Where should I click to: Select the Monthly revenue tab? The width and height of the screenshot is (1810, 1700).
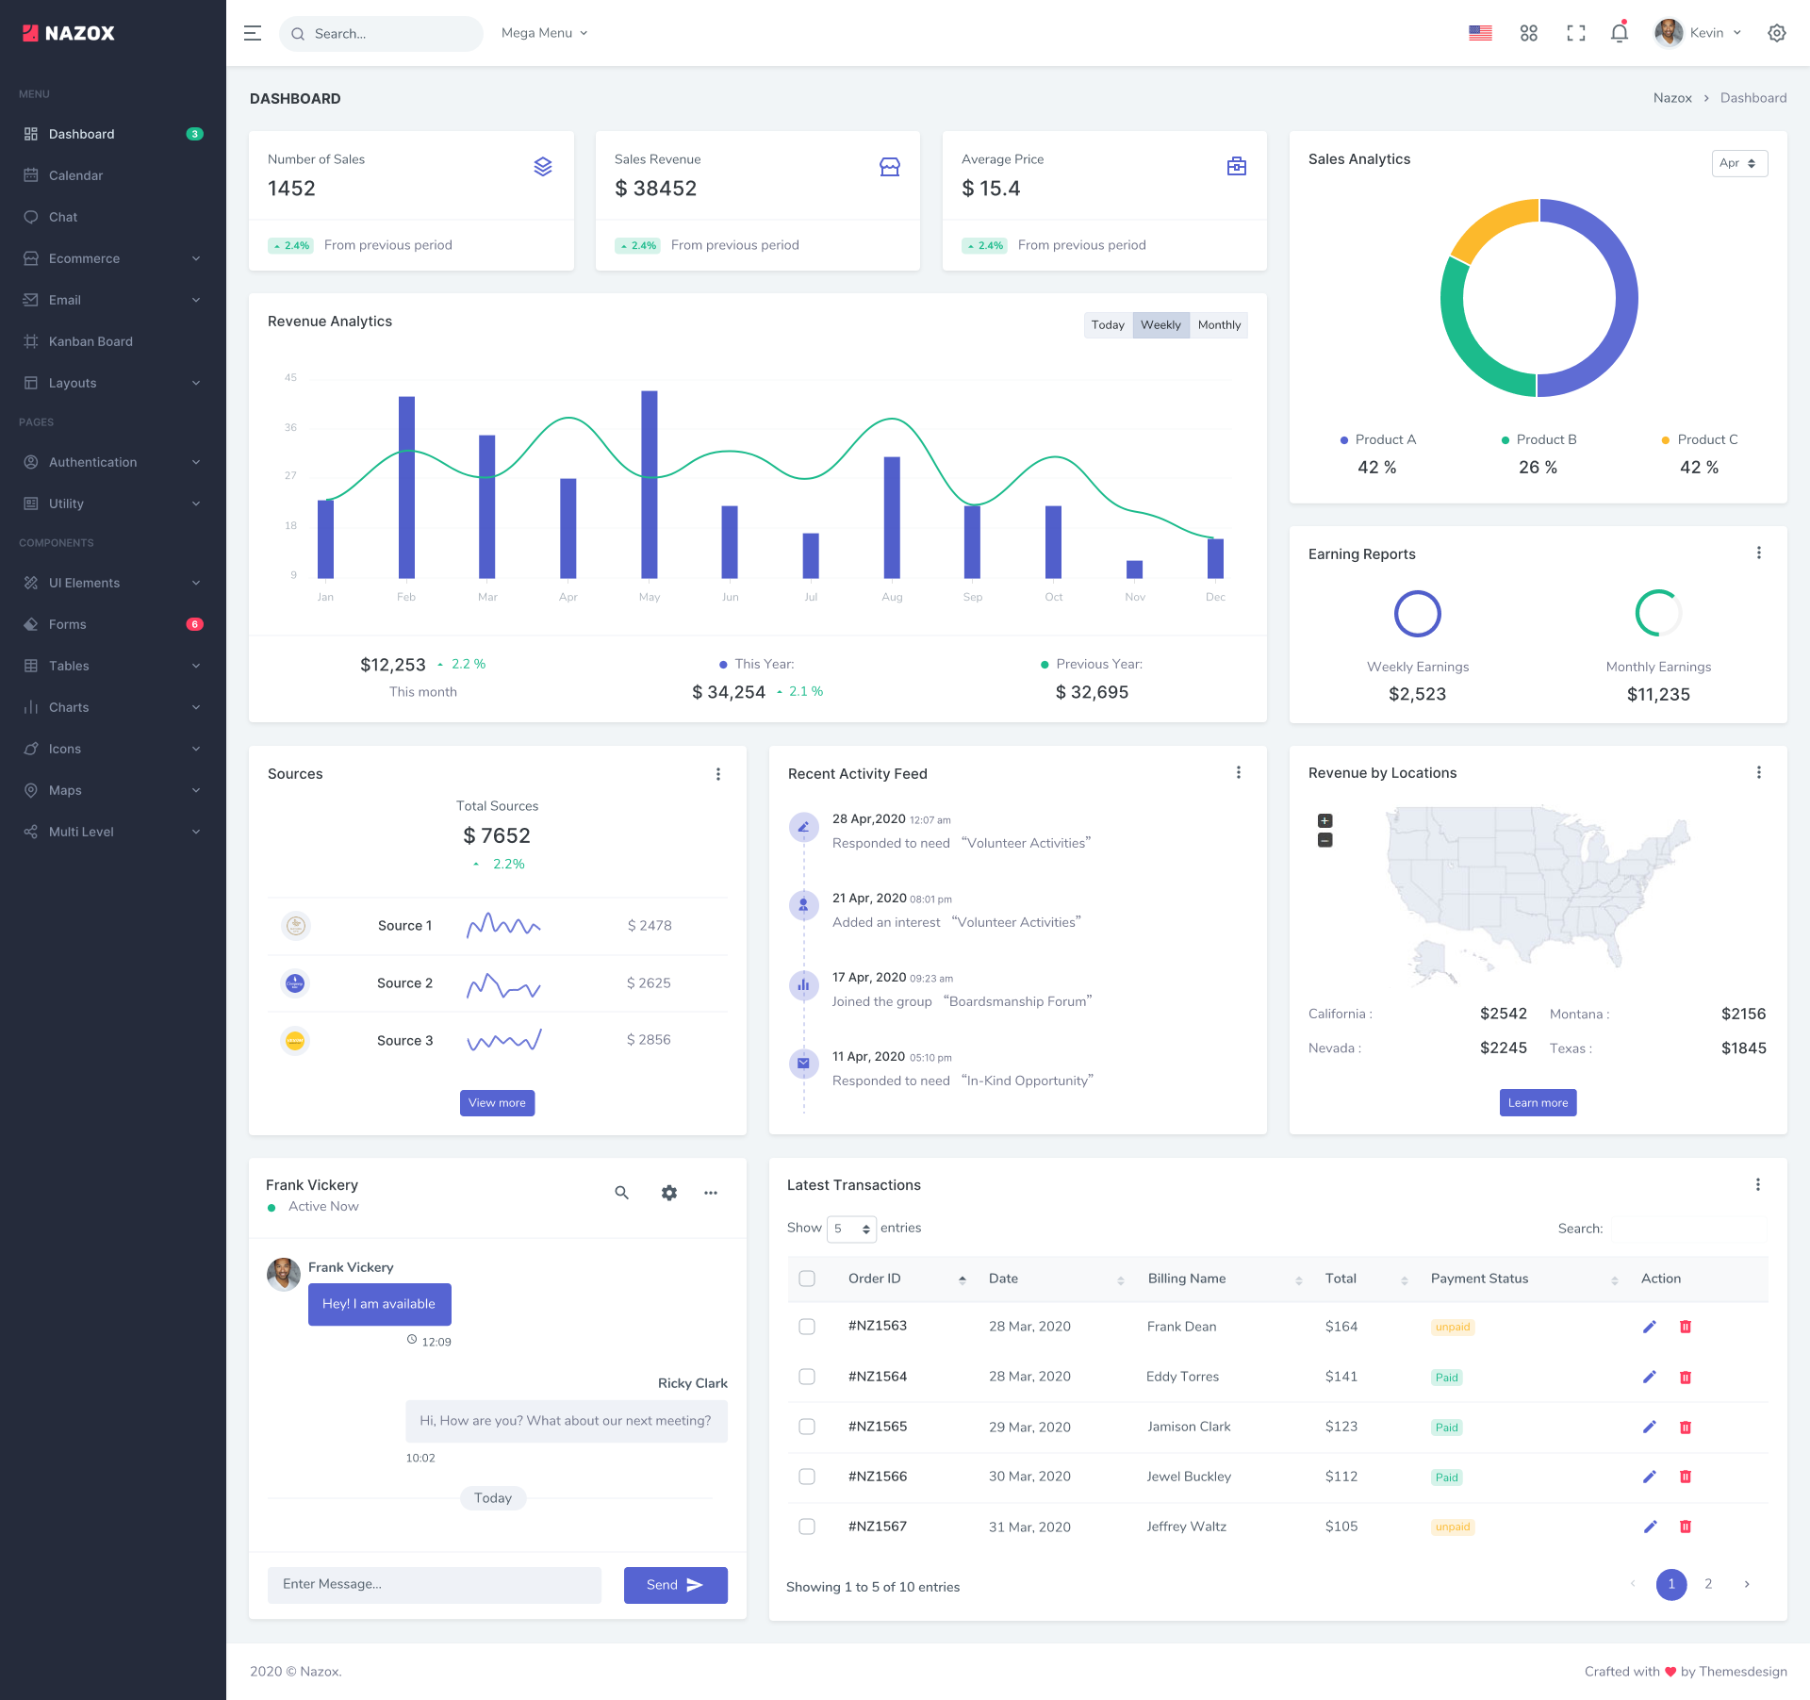(x=1219, y=325)
